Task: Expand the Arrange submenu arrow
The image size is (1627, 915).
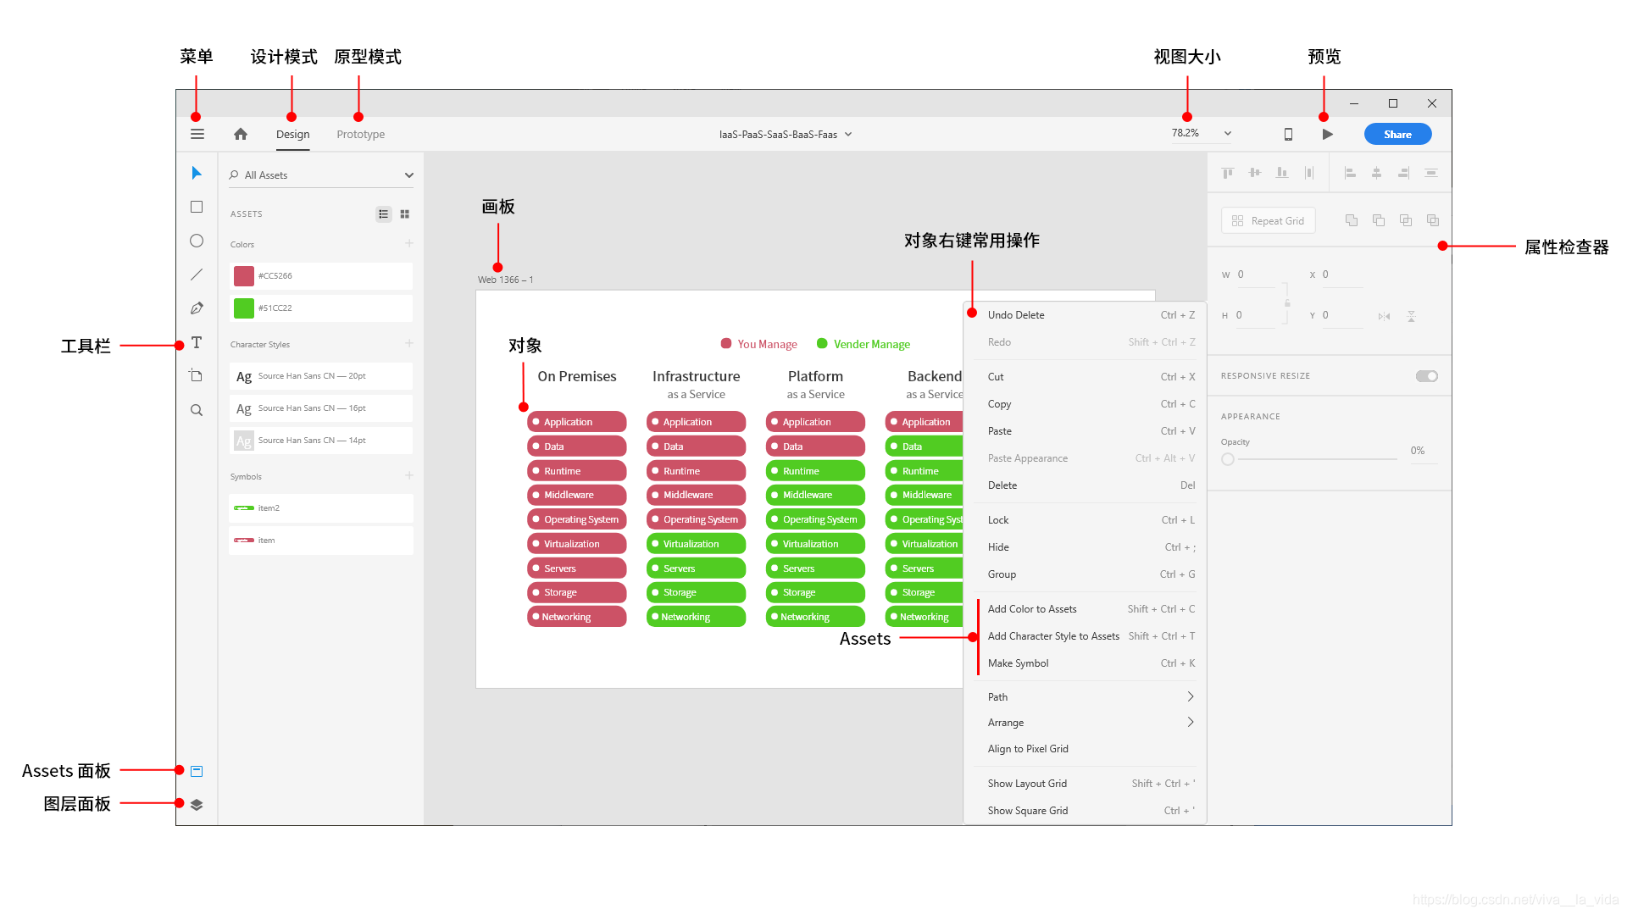Action: tap(1190, 723)
